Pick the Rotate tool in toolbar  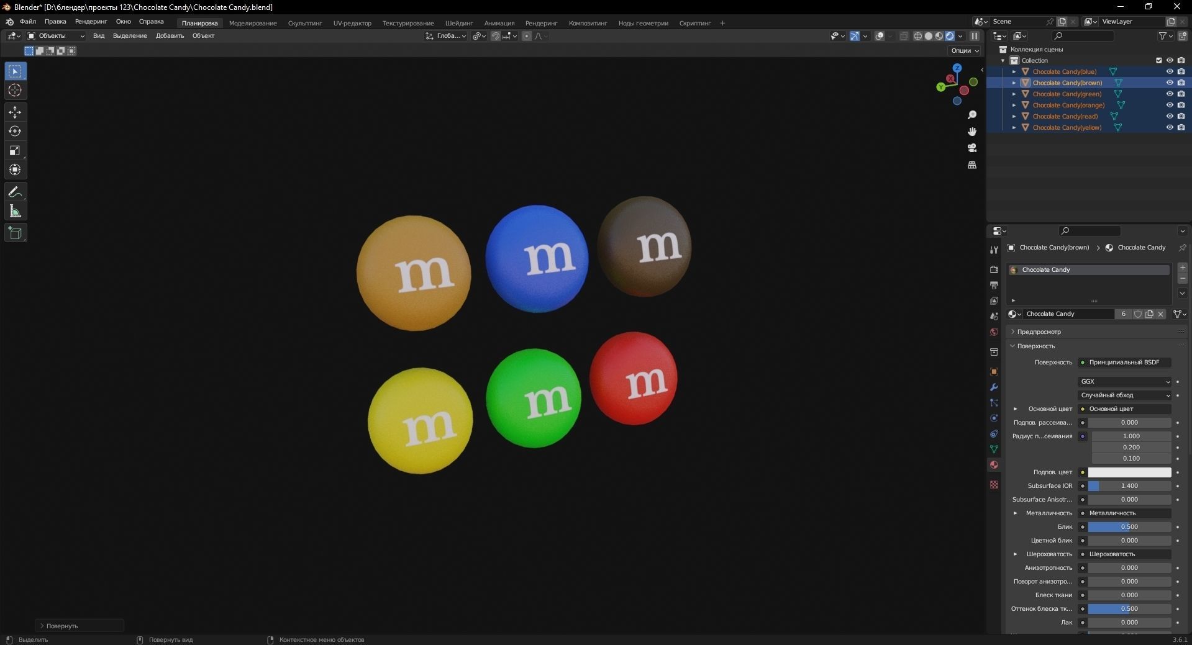click(15, 132)
